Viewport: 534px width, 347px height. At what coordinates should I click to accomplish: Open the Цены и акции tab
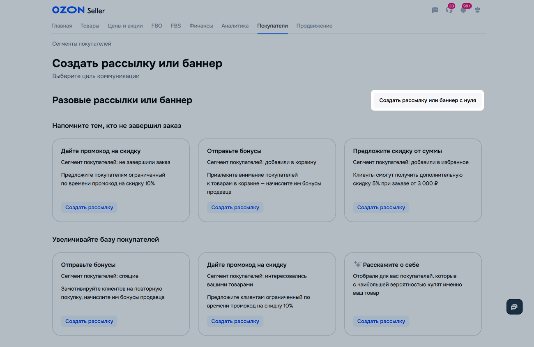[125, 26]
